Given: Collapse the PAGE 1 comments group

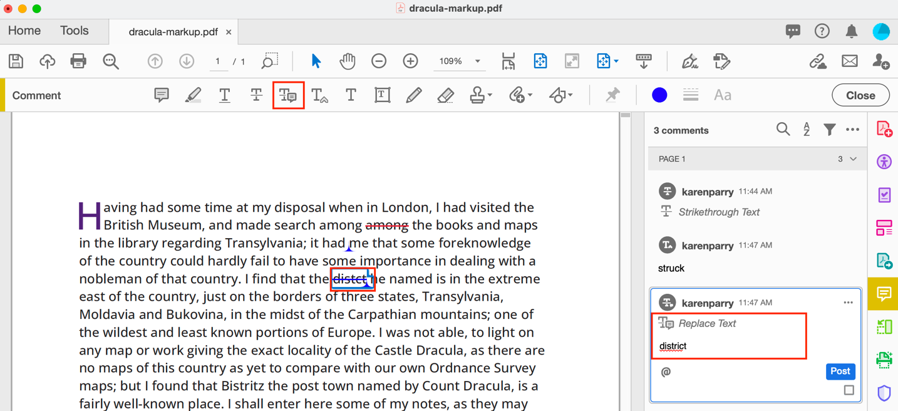Looking at the screenshot, I should click(x=853, y=159).
